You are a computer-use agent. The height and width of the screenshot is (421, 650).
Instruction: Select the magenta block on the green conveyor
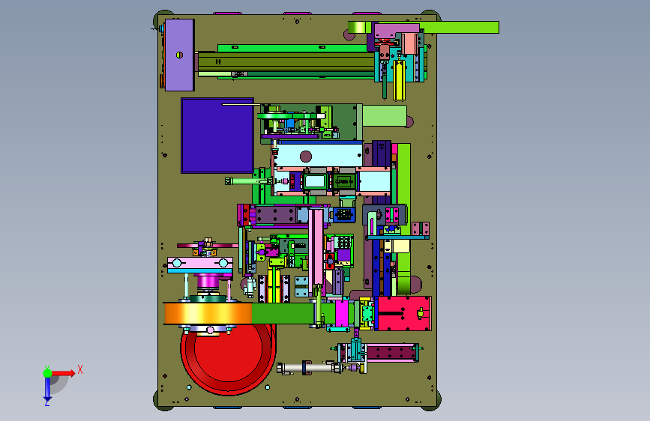tap(342, 313)
